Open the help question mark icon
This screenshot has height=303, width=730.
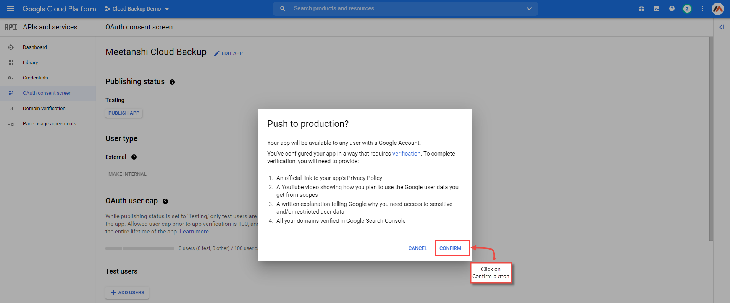pos(672,8)
